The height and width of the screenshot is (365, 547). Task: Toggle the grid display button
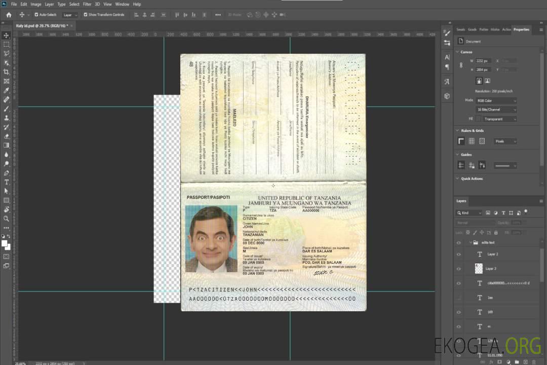pos(472,141)
